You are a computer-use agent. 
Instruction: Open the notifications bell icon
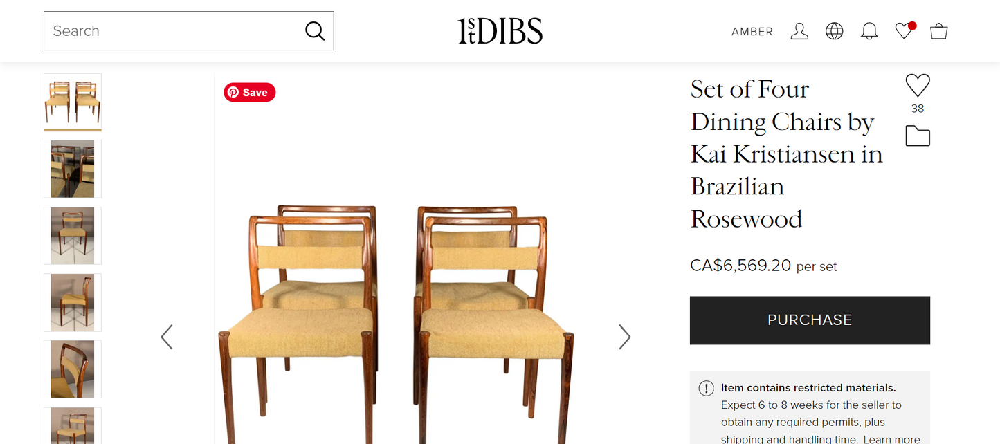869,31
